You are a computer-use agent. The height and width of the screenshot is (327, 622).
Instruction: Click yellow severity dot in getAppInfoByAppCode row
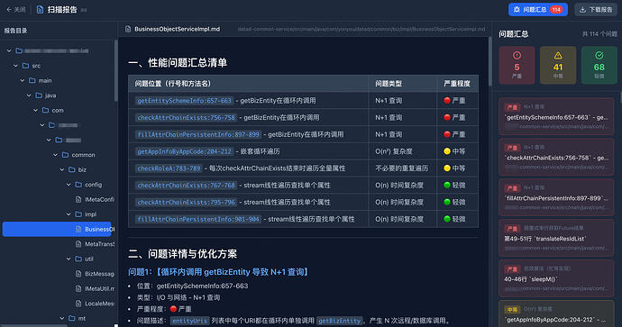pyautogui.click(x=447, y=151)
